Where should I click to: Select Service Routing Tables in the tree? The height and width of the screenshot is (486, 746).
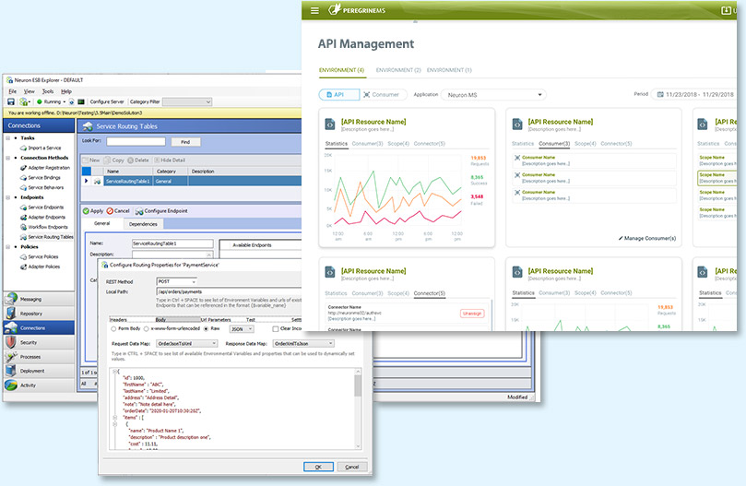coord(51,237)
